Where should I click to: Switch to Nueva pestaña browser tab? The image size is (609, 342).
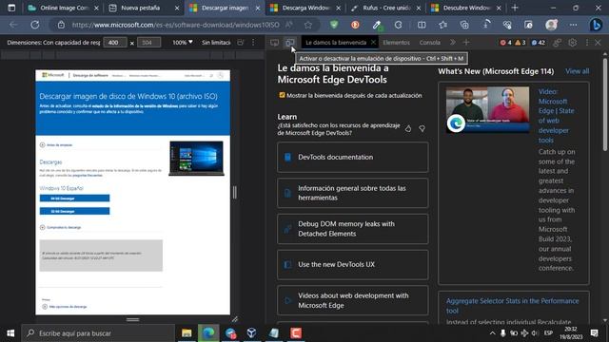(144, 8)
